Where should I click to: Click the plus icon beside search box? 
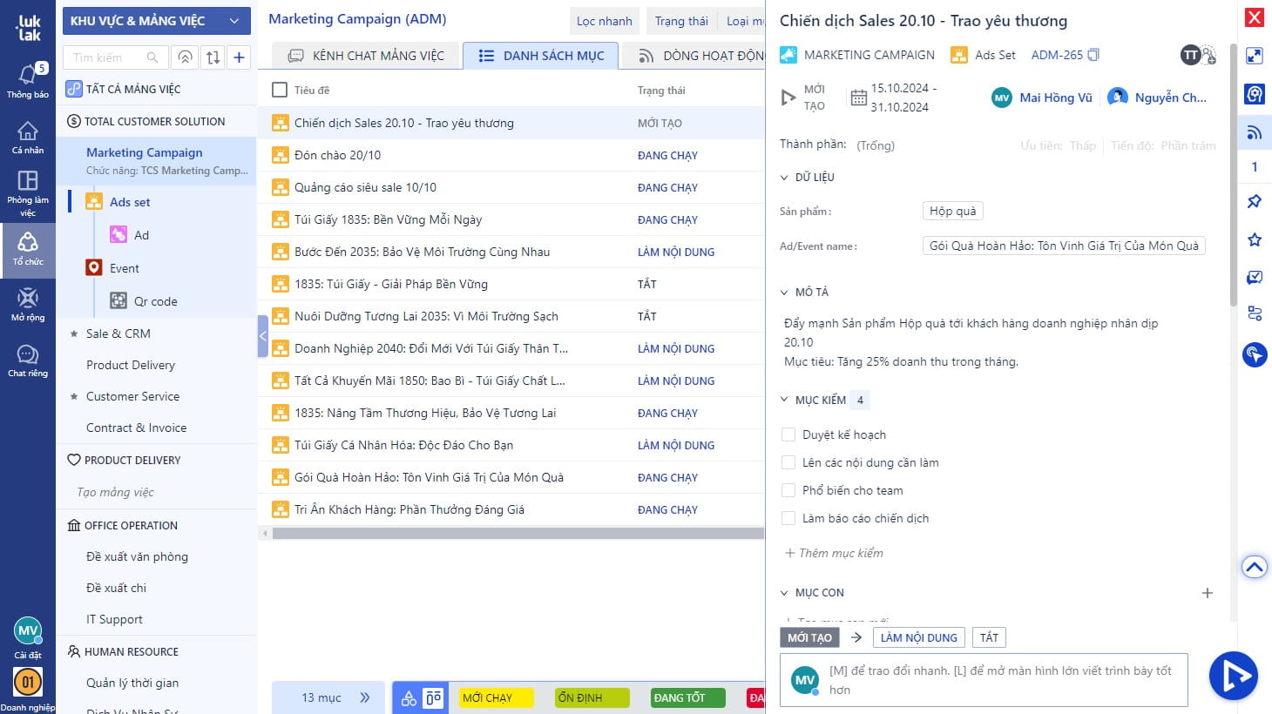click(x=239, y=57)
